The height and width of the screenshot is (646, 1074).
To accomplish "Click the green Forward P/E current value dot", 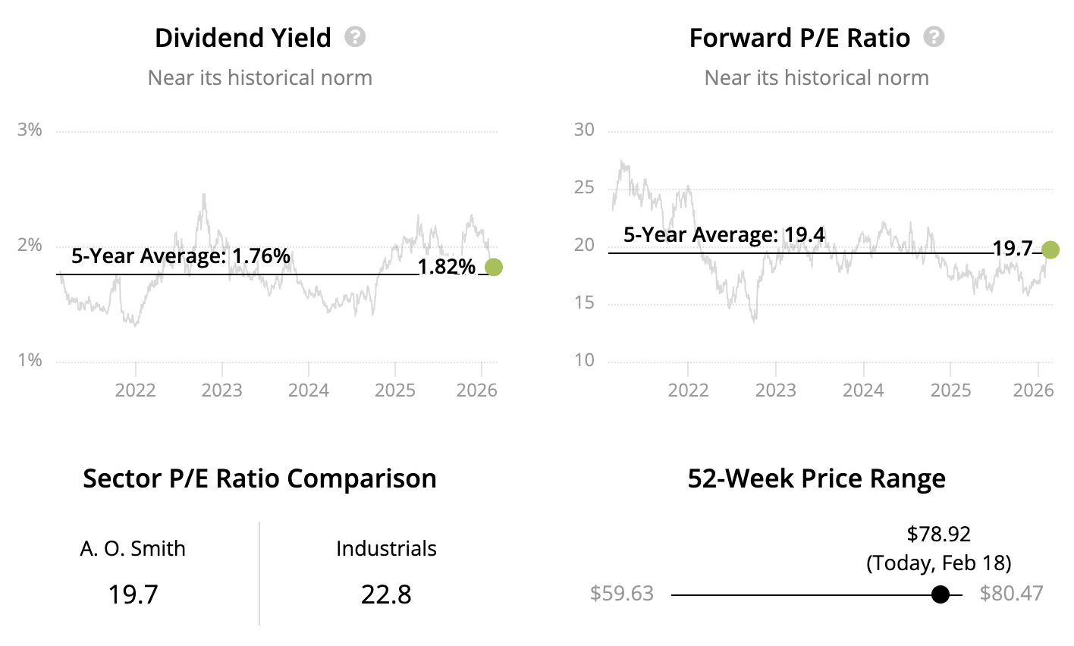I will coord(1050,249).
